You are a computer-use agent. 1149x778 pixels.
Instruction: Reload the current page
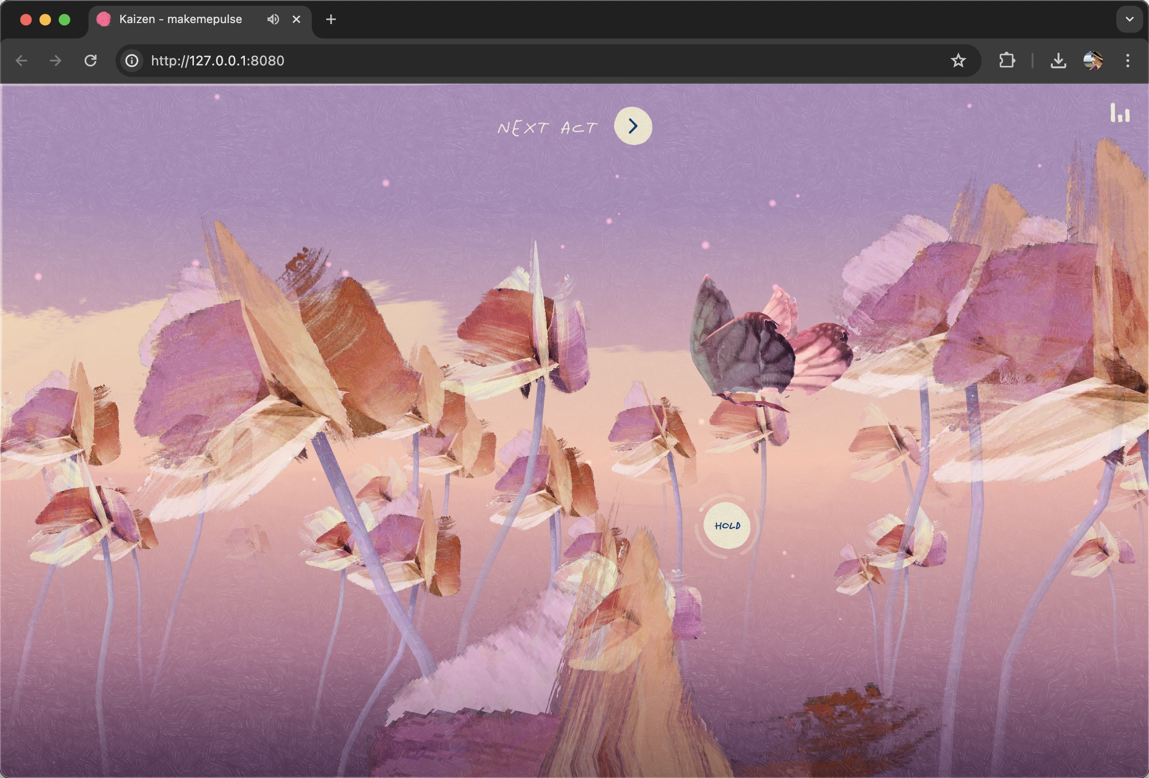click(90, 61)
